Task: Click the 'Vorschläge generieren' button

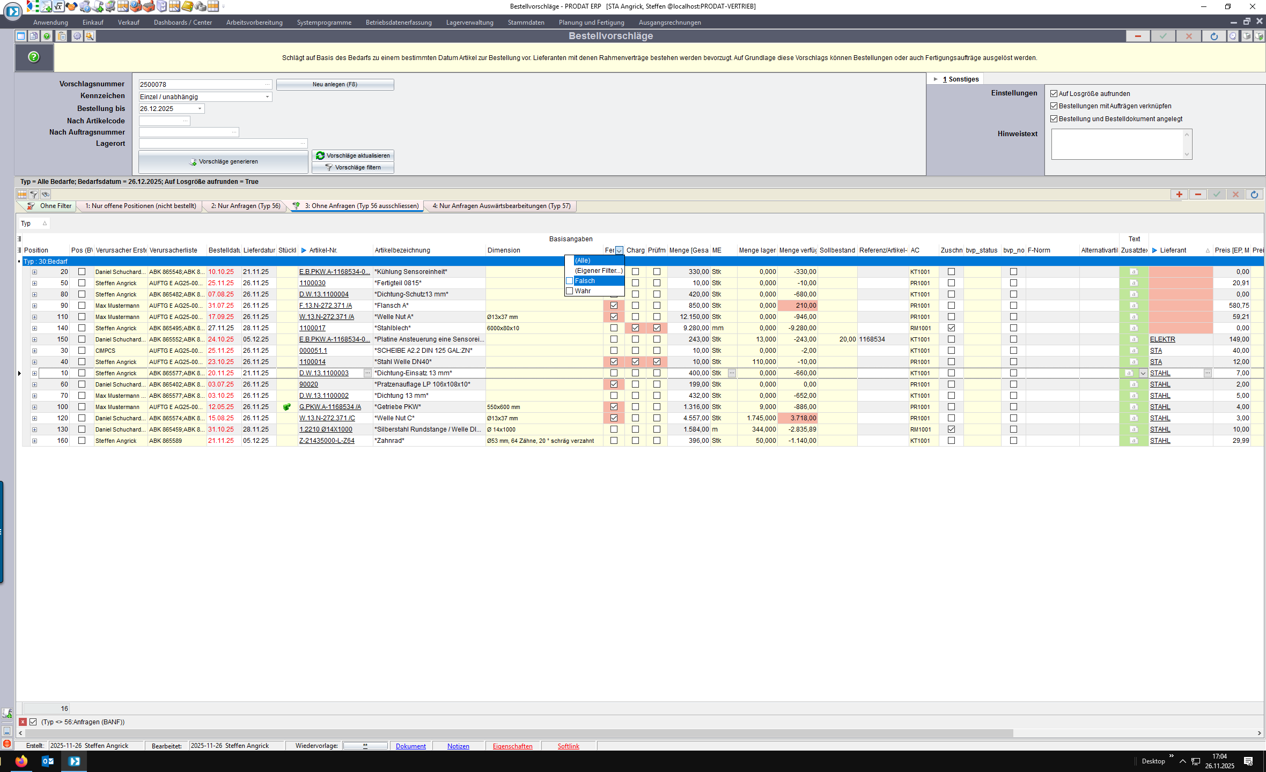Action: coord(223,161)
